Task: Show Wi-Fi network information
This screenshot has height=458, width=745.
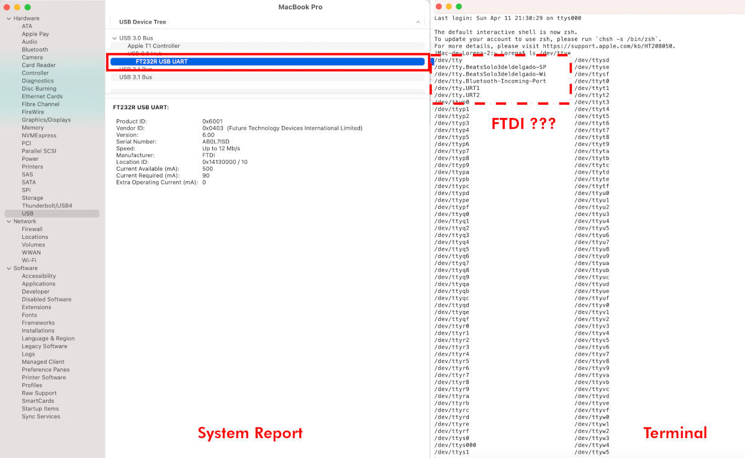Action: coord(29,261)
